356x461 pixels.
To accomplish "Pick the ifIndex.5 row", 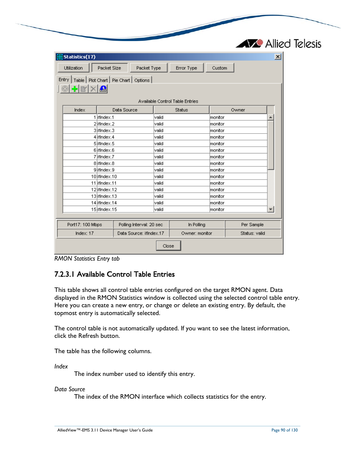I will pos(165,144).
